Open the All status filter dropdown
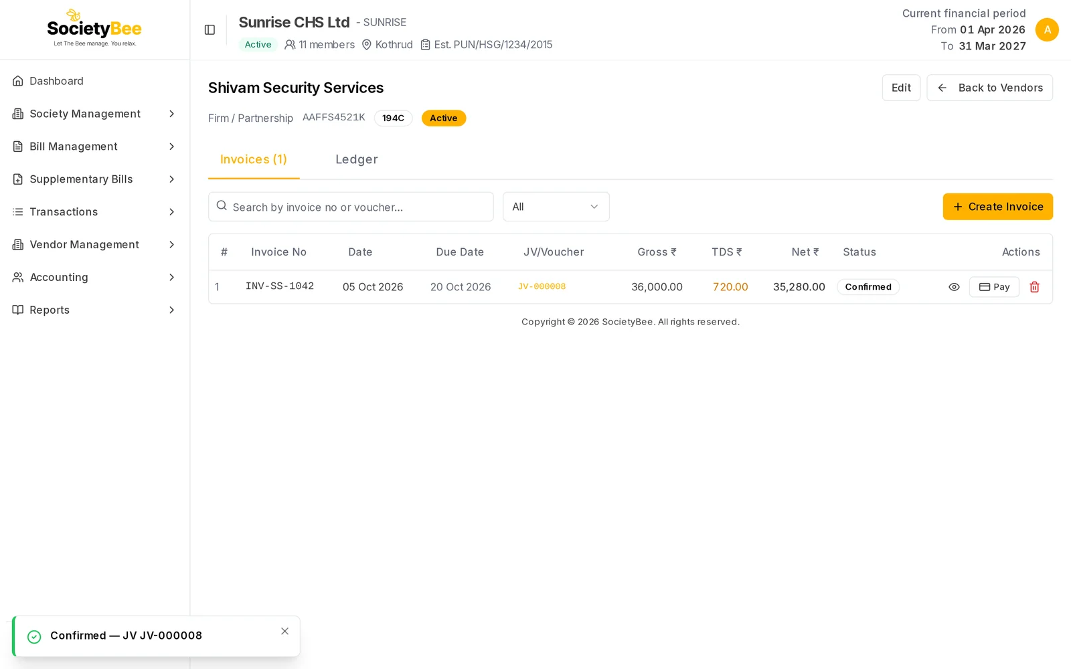1071x669 pixels. click(556, 207)
